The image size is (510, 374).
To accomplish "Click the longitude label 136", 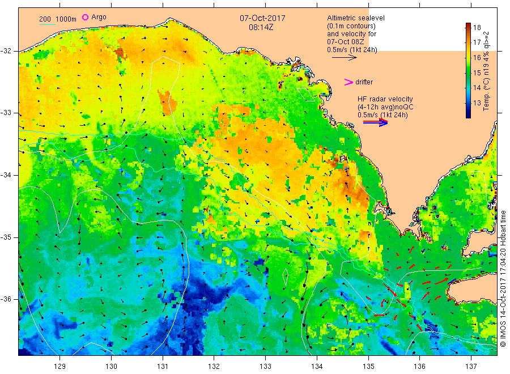I will tap(419, 367).
